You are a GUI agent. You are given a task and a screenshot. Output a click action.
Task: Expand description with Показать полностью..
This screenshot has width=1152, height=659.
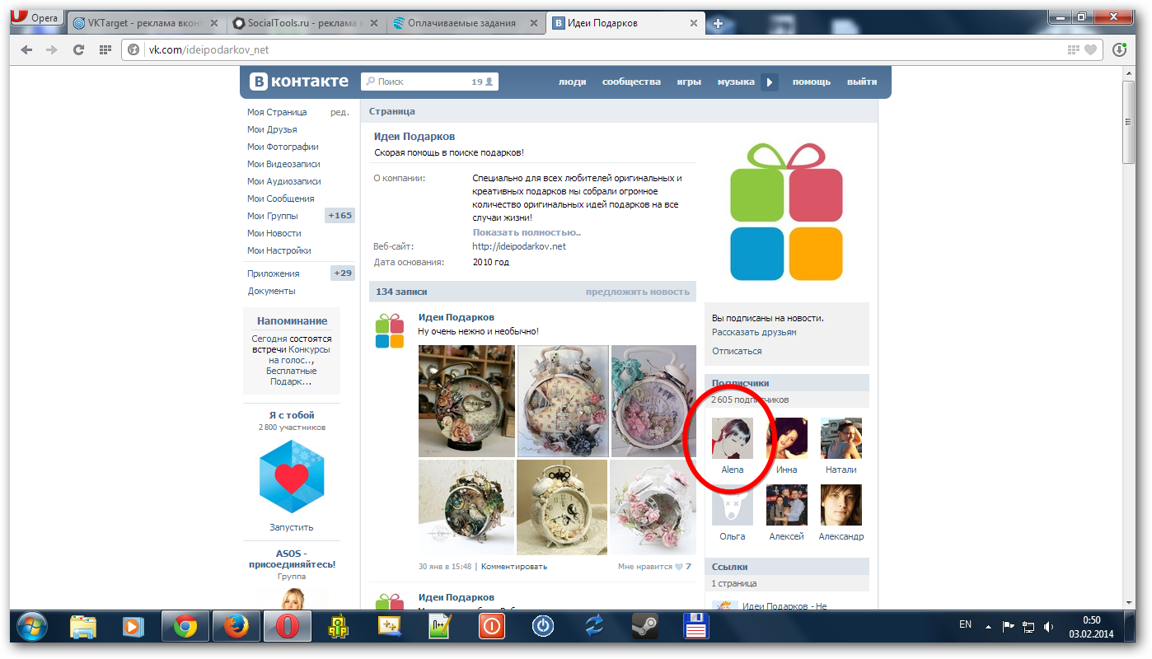click(527, 233)
